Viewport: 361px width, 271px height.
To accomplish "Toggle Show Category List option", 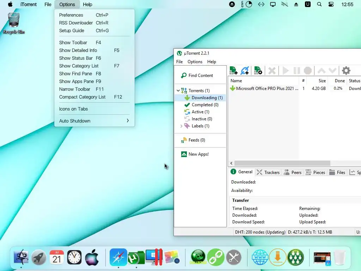I will click(x=94, y=66).
